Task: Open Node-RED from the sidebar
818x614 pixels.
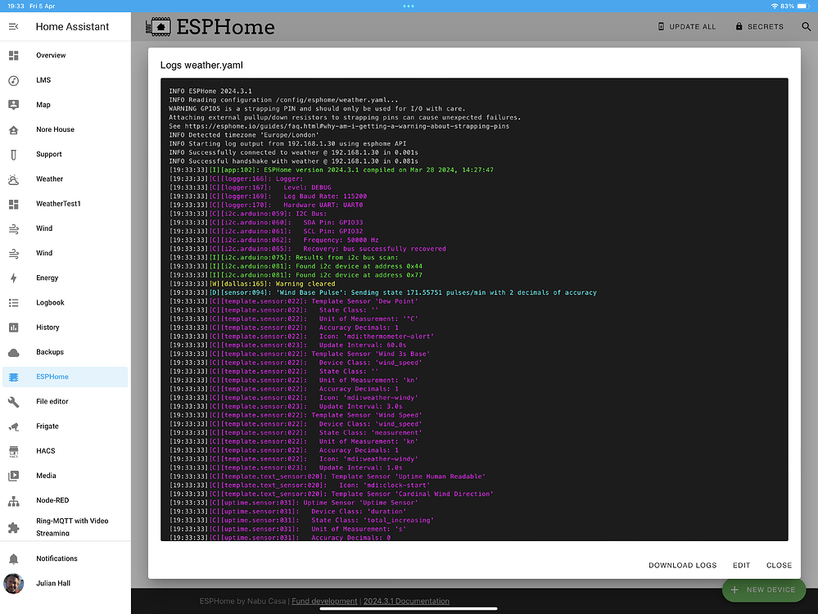Action: [x=13, y=500]
